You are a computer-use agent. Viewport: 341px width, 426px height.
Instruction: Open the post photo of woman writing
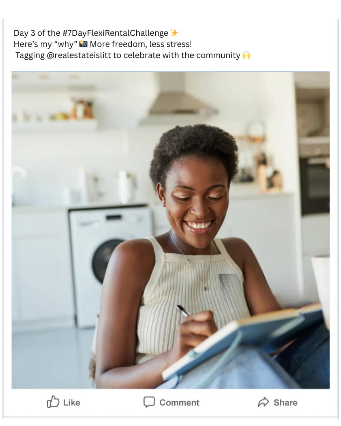coord(170,230)
